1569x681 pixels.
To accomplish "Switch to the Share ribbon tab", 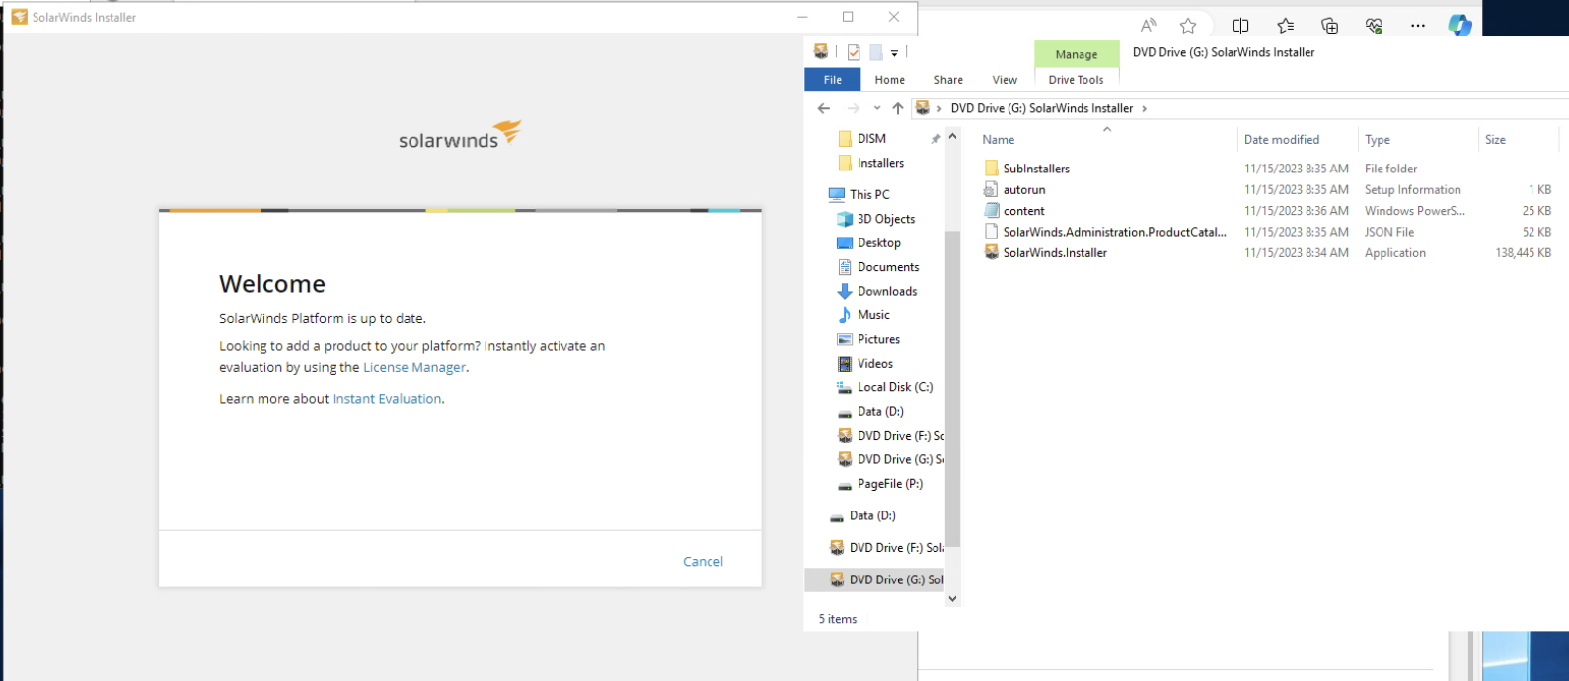I will 948,80.
